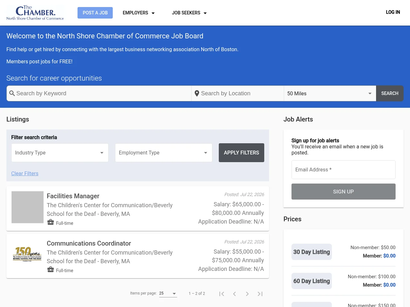Go to previous page of listings

234,294
